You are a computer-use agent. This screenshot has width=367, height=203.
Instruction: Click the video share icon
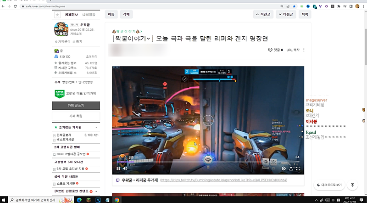point(291,169)
